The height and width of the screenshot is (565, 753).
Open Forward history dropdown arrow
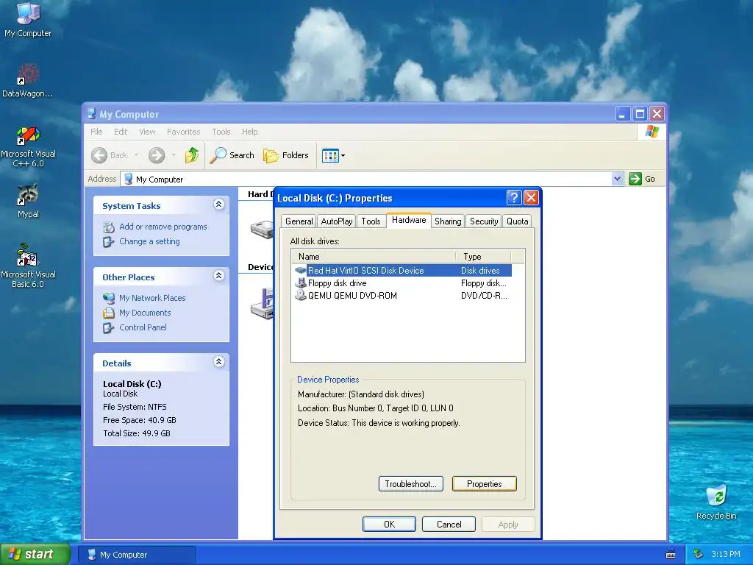pos(174,155)
